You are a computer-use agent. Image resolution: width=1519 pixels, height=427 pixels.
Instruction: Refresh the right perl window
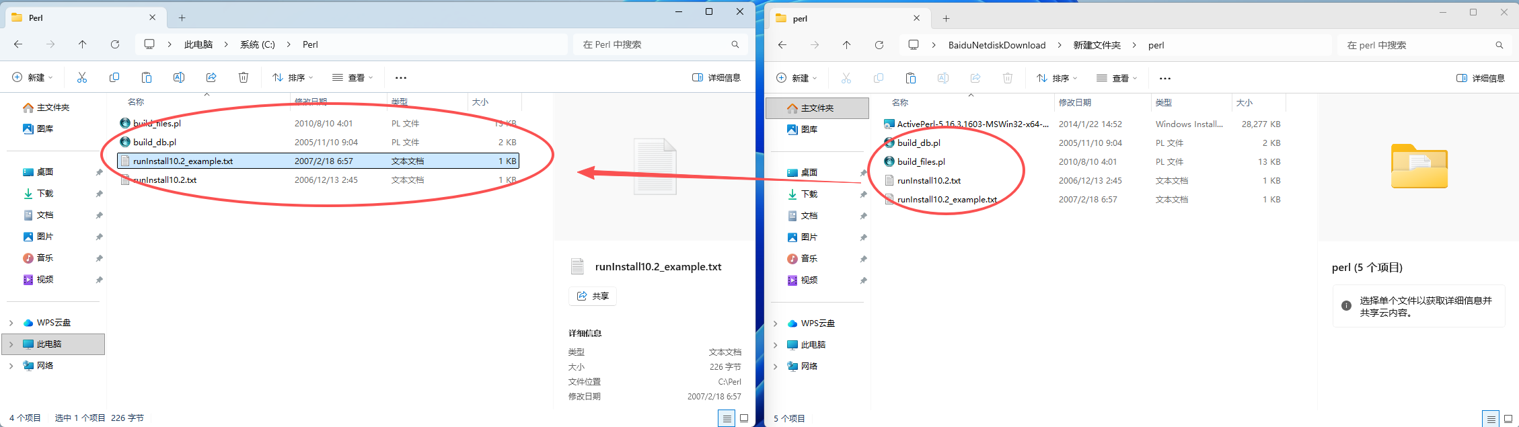click(x=879, y=45)
